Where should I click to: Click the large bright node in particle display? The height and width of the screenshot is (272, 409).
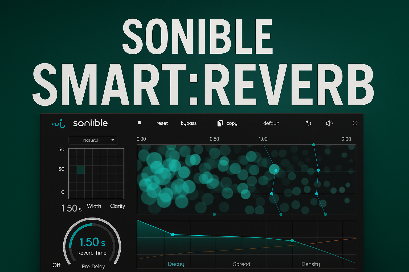(x=275, y=169)
